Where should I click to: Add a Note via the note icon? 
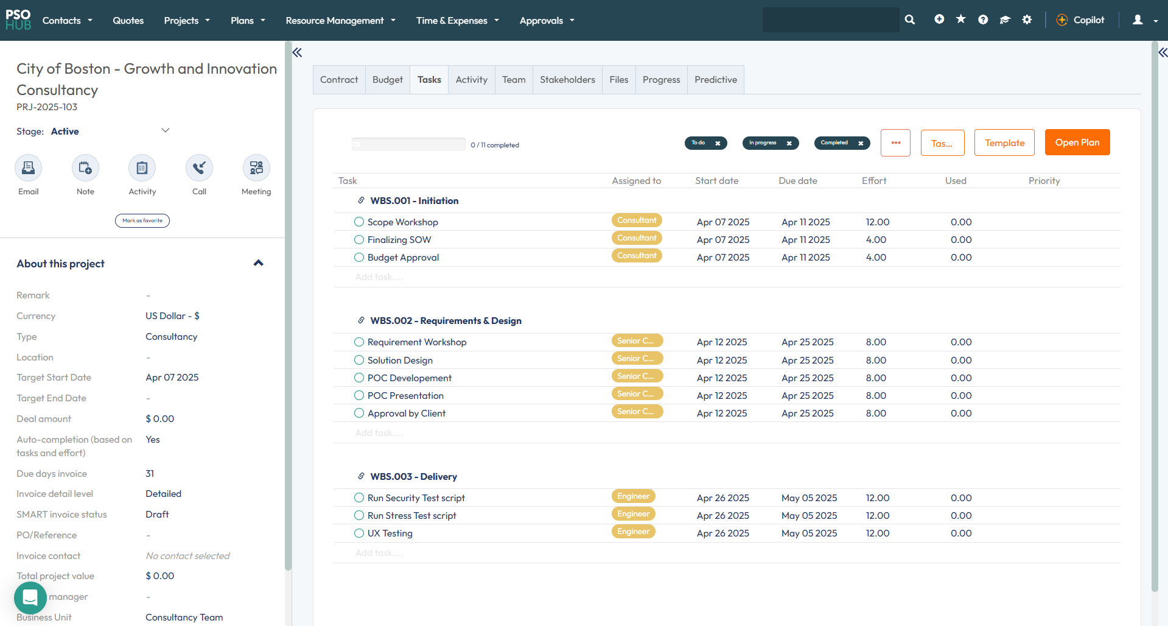(x=85, y=168)
